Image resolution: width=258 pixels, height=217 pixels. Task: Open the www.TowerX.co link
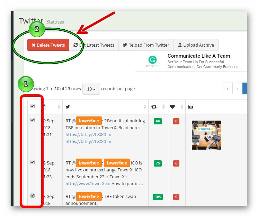pyautogui.click(x=88, y=184)
